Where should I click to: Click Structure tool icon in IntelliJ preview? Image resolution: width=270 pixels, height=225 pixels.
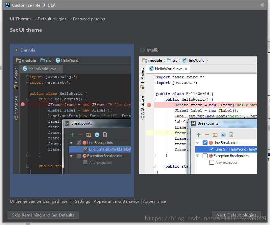[x=142, y=118]
